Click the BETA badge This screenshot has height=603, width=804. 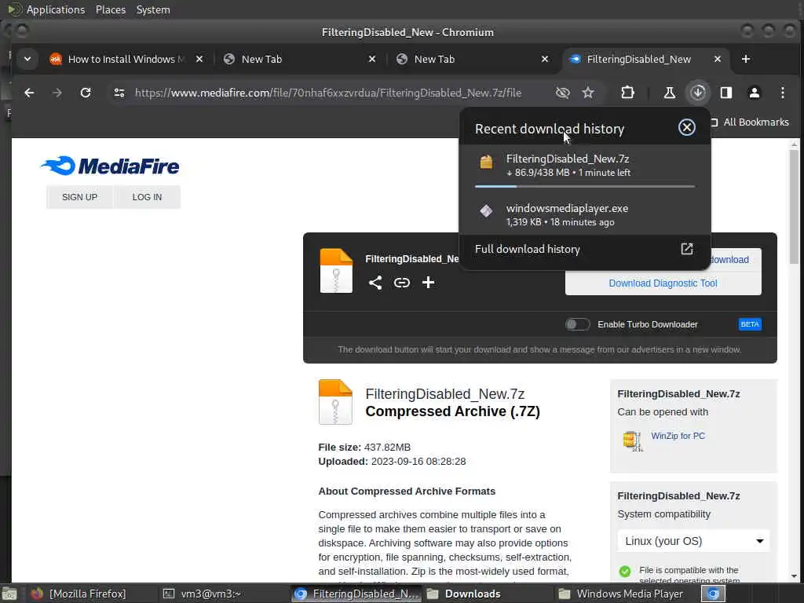[750, 324]
